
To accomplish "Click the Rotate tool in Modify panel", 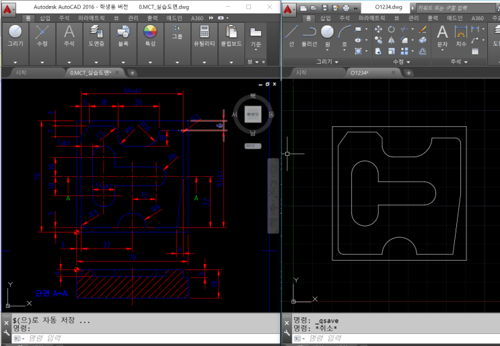I will (x=392, y=29).
